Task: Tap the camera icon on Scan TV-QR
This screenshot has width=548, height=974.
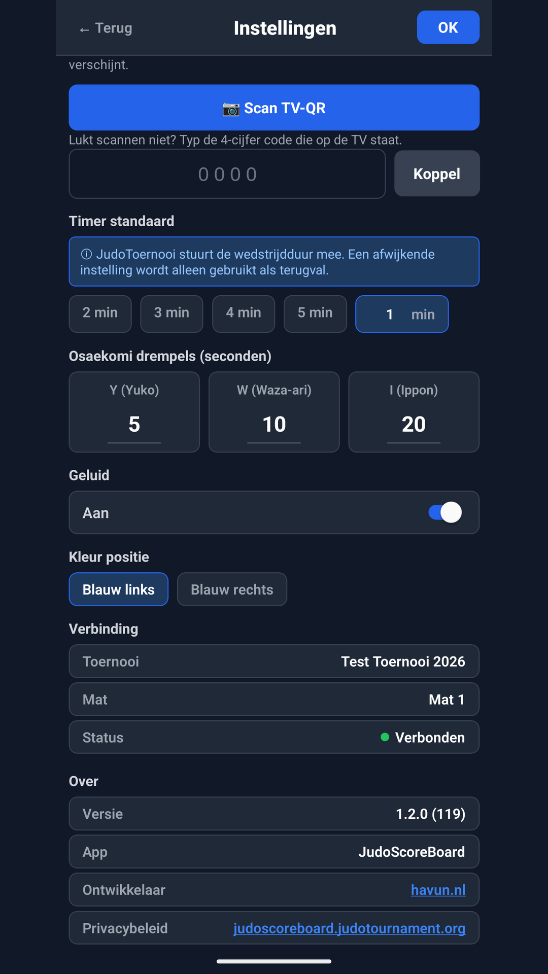Action: (x=231, y=109)
